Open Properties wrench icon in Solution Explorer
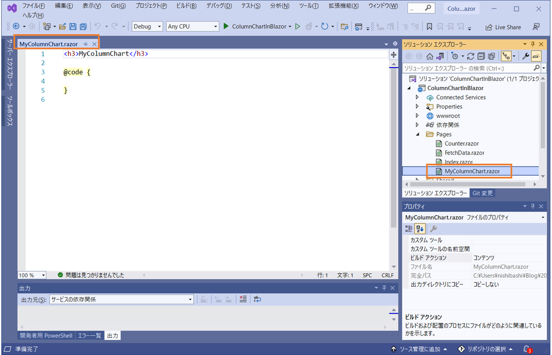 [525, 56]
